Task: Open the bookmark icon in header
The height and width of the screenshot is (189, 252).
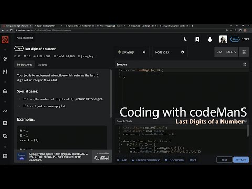Action: coord(197,39)
